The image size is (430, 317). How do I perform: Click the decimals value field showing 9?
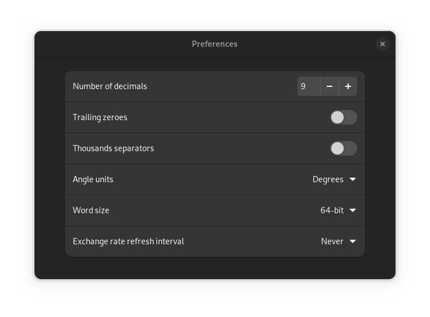click(x=308, y=86)
